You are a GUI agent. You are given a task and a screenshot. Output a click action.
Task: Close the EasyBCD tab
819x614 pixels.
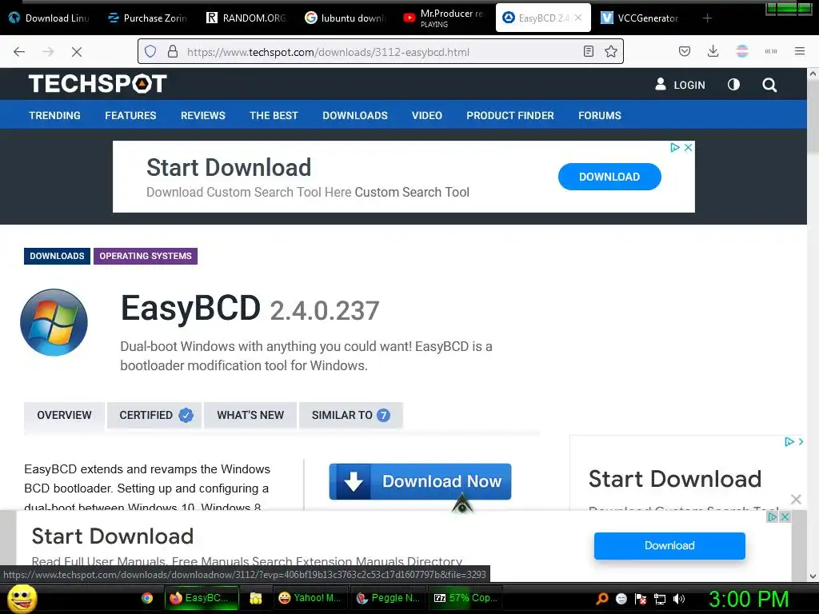(578, 18)
